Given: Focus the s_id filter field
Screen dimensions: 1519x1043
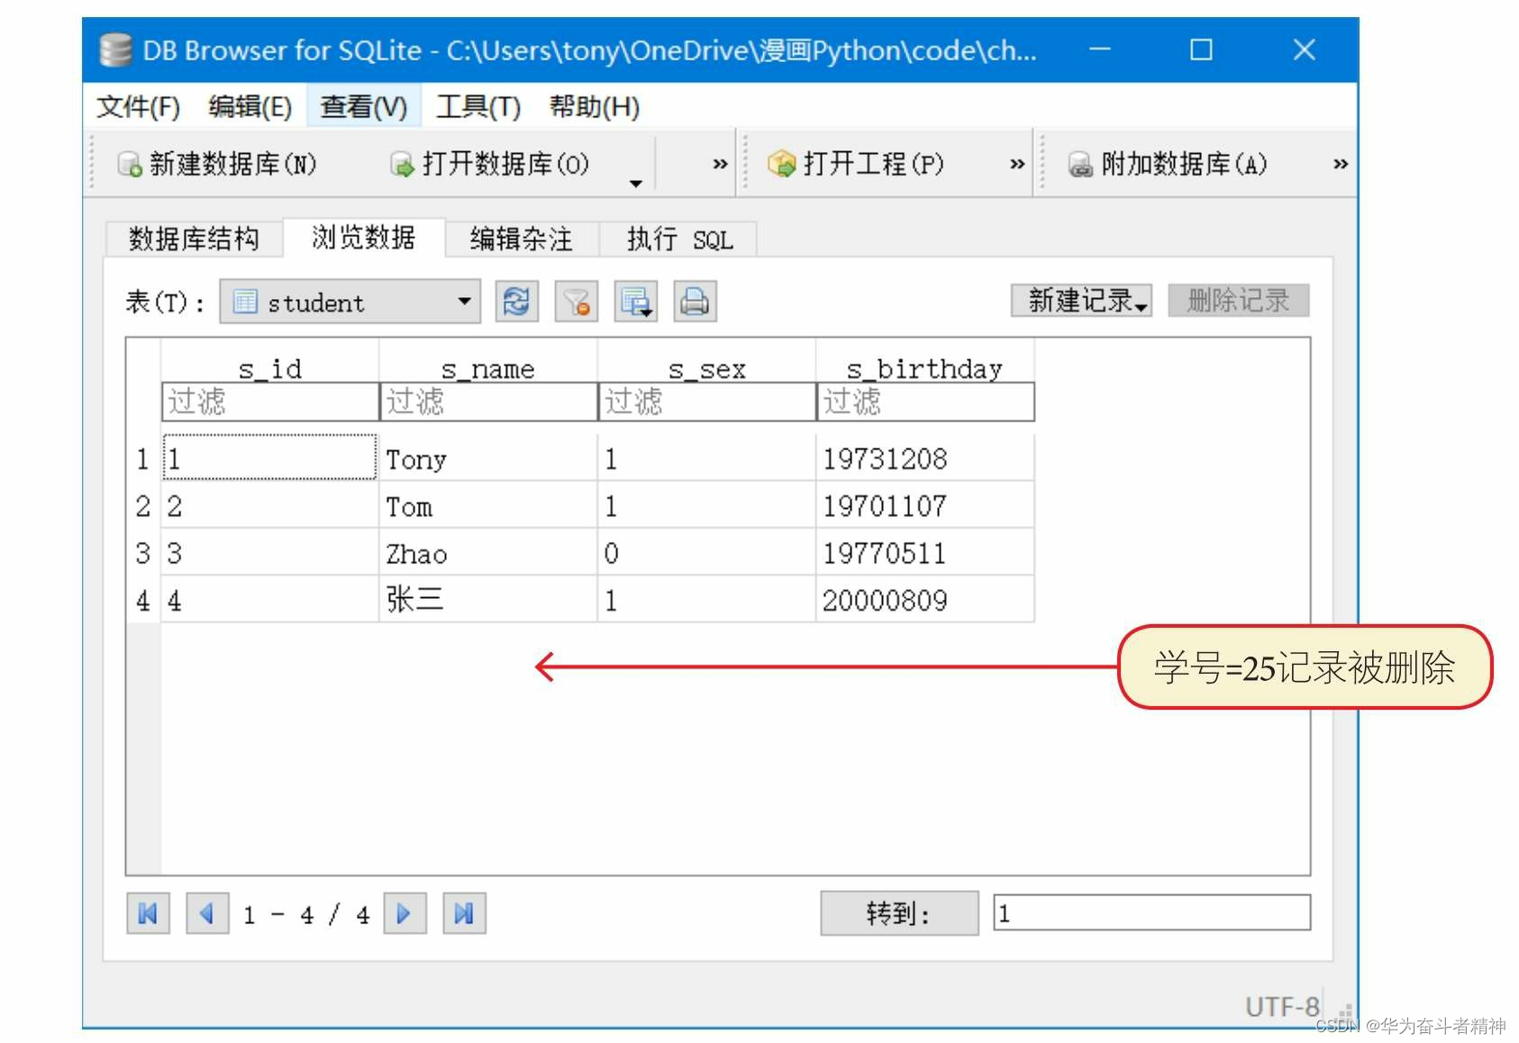Looking at the screenshot, I should pos(270,402).
